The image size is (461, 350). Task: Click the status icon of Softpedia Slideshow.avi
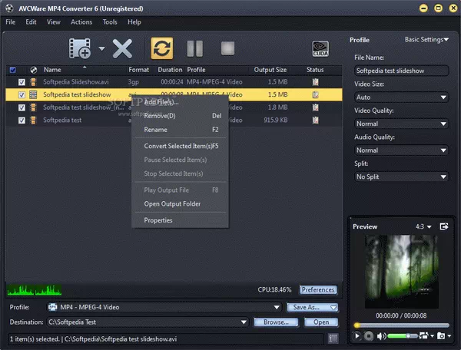pos(316,82)
